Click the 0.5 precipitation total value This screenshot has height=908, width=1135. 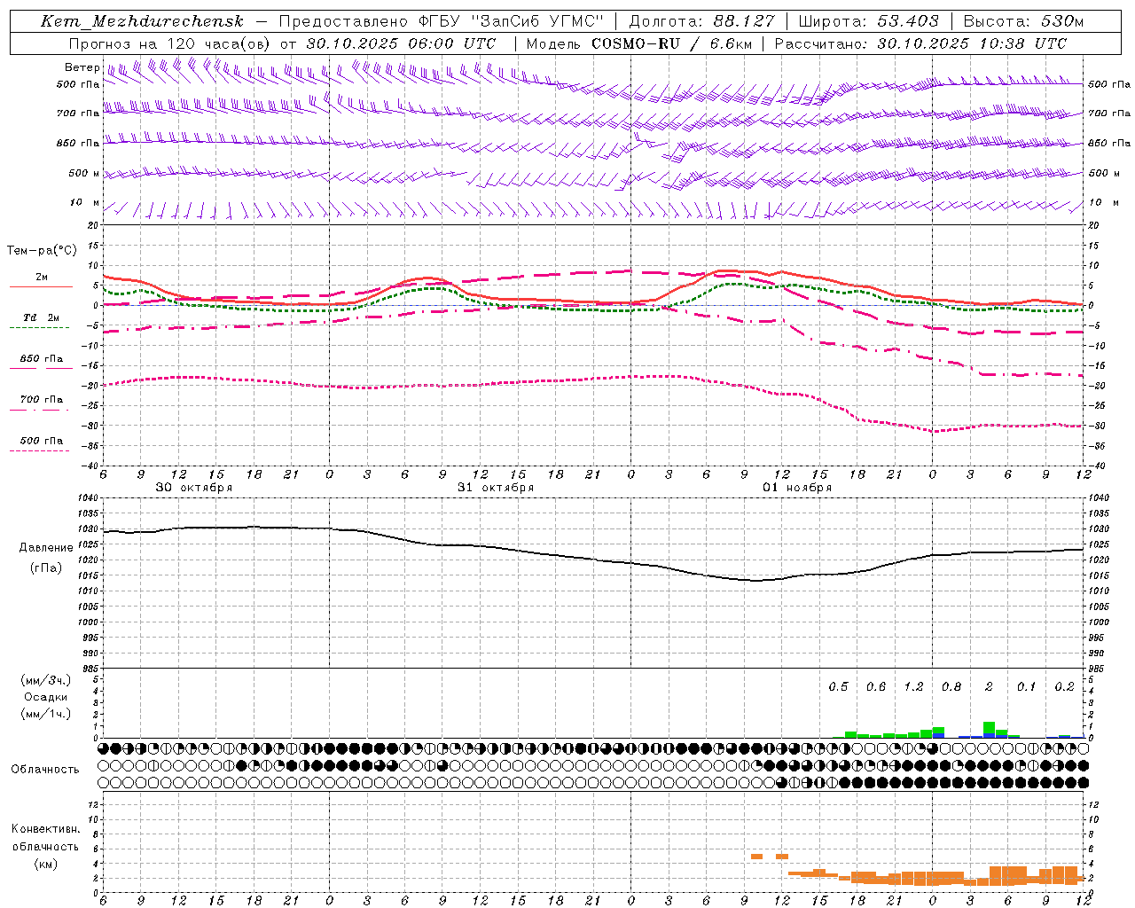click(838, 687)
